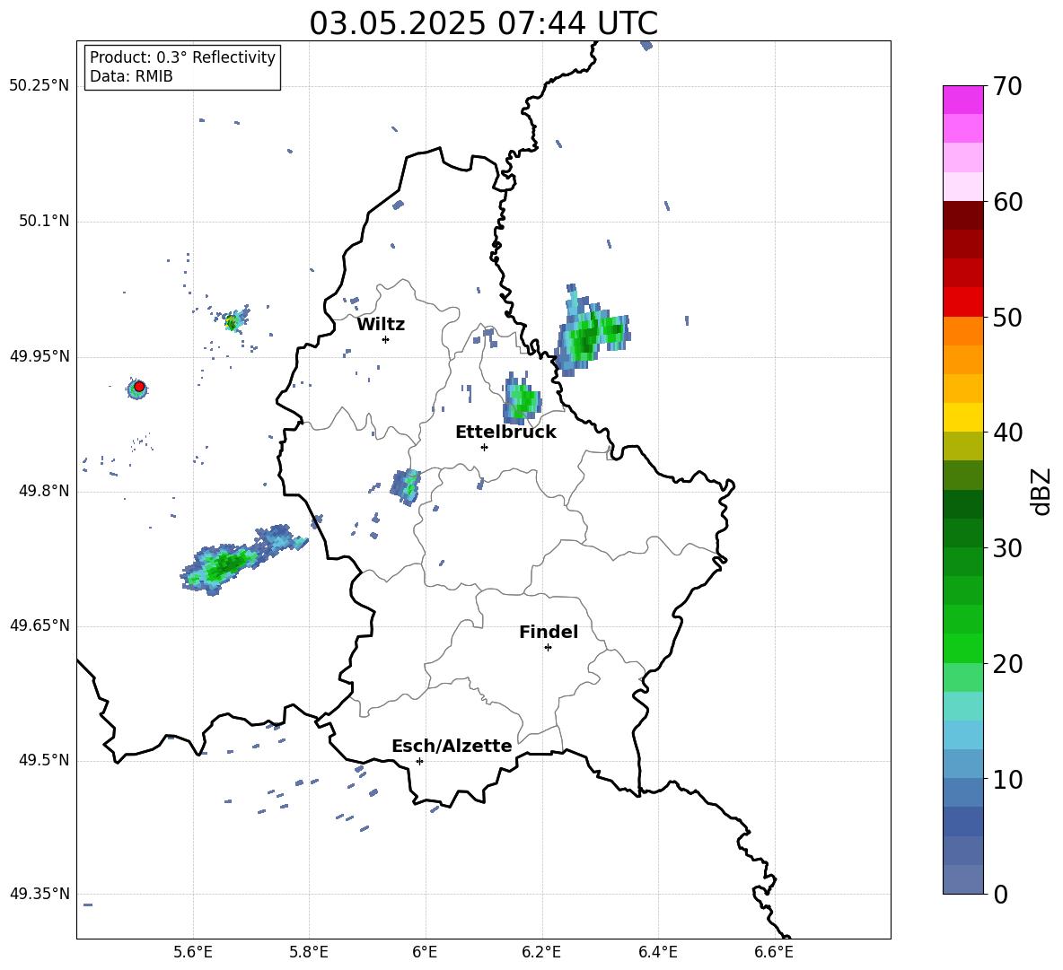Image resolution: width=1063 pixels, height=970 pixels.
Task: Click the 49.5°N latitude label
Action: 44,760
